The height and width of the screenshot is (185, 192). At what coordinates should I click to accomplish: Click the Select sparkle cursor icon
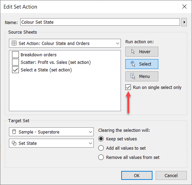(x=133, y=64)
